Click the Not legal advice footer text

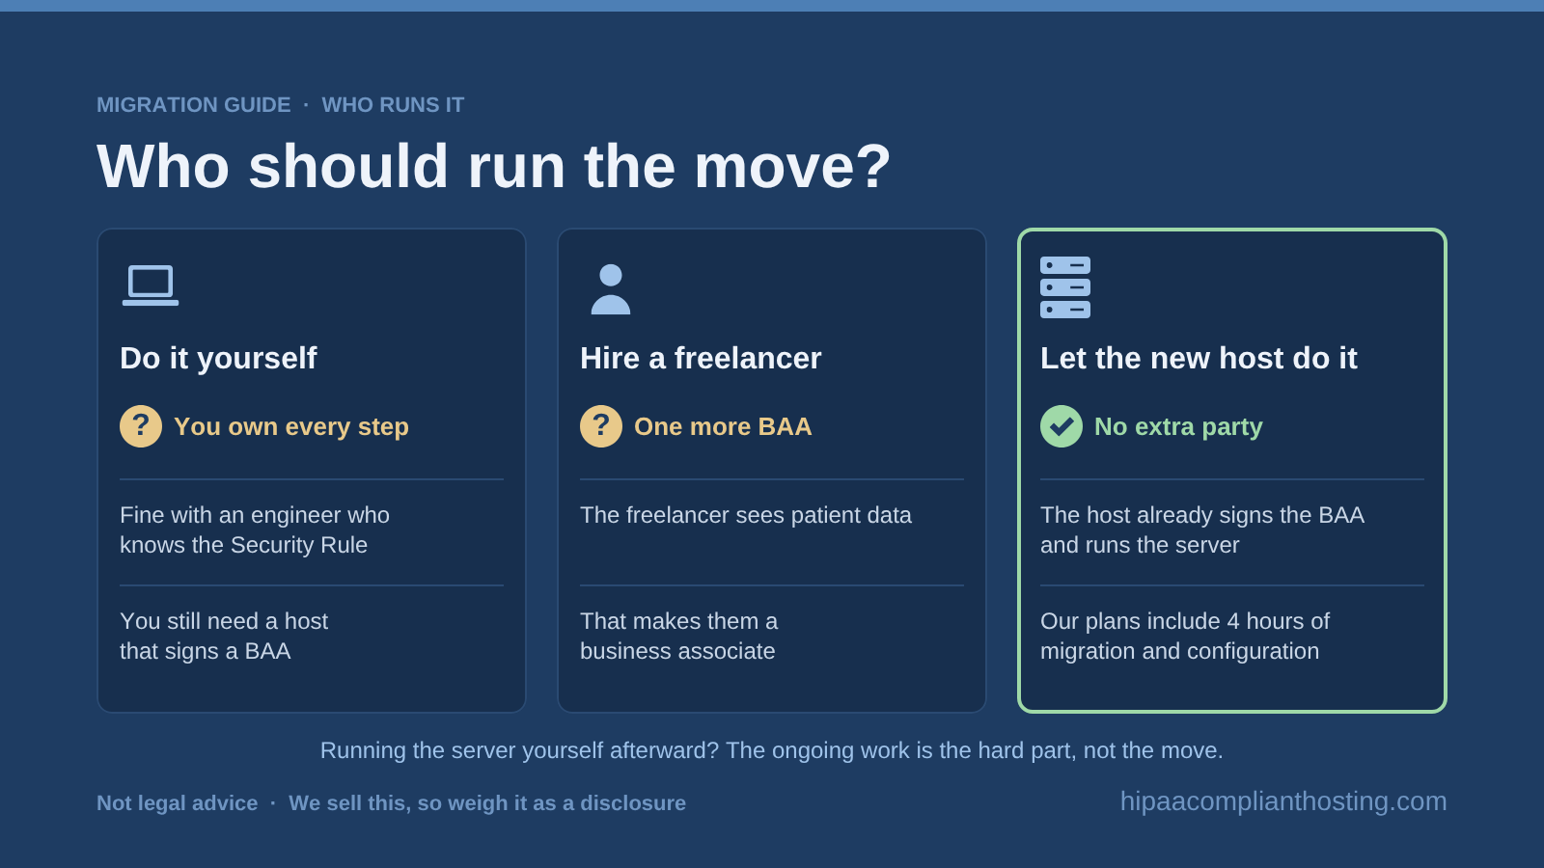pos(178,803)
